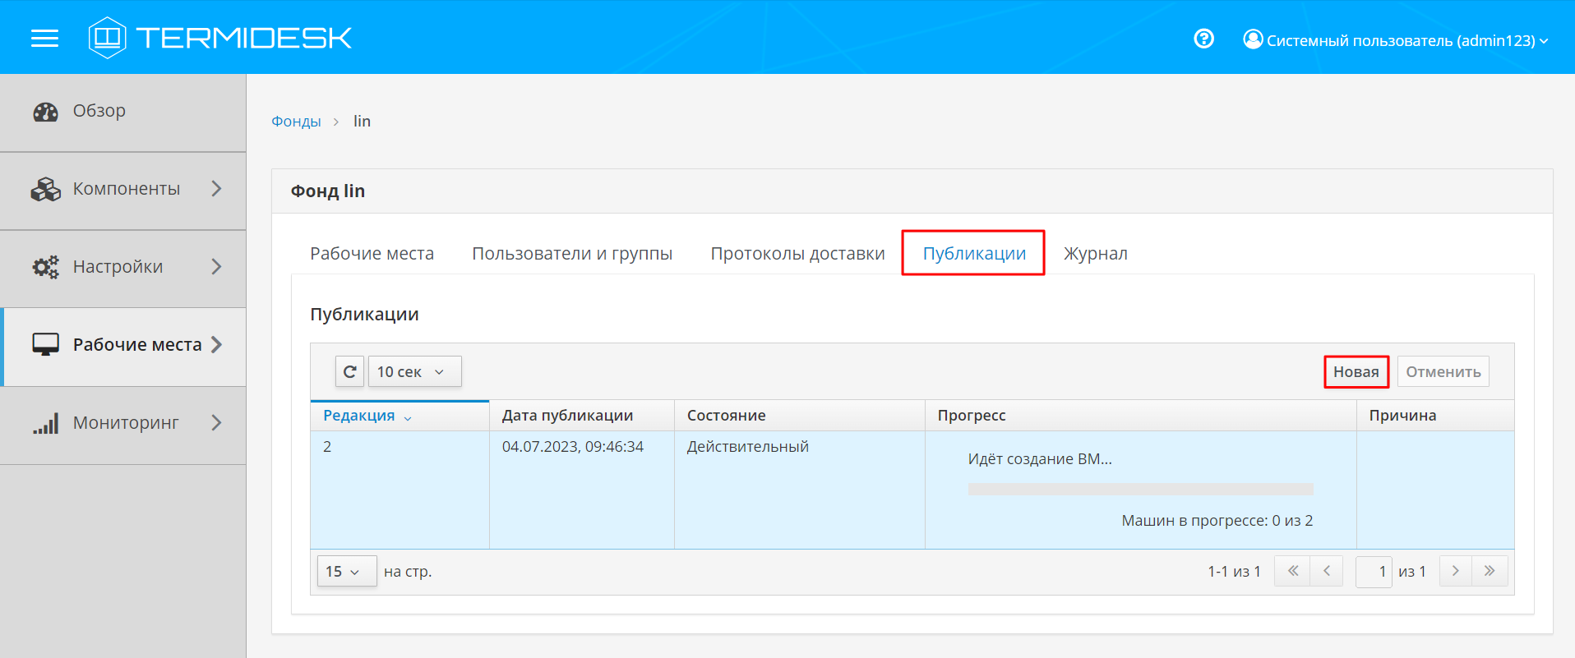Jump to first page double-arrow icon
Viewport: 1575px width, 658px height.
1292,571
